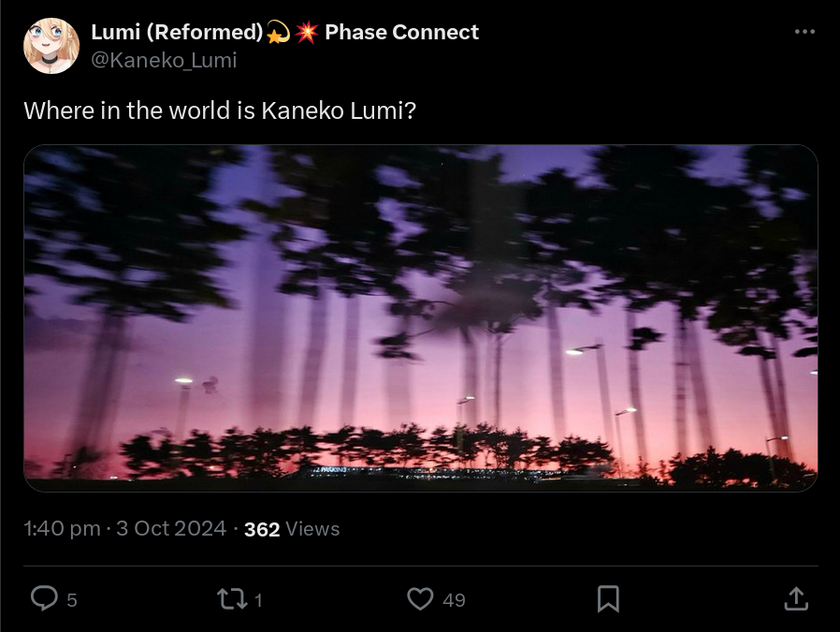This screenshot has width=840, height=632.
Task: Open Kaneko Lumi's profile avatar
Action: pos(51,46)
